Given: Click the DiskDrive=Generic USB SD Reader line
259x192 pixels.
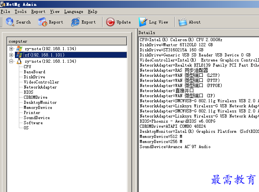Looking at the screenshot, I should click(x=195, y=55).
